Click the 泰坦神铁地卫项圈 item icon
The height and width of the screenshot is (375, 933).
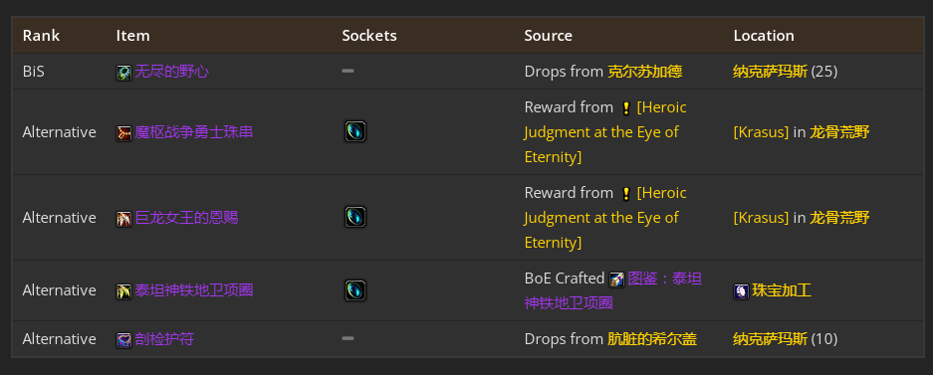tap(123, 291)
